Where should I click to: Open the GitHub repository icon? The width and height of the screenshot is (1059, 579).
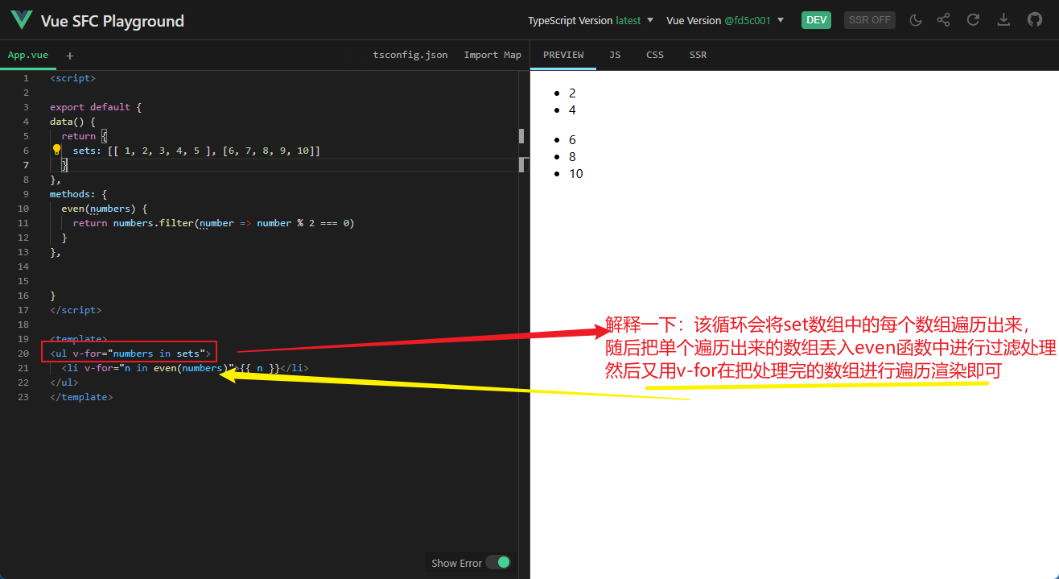pyautogui.click(x=1035, y=20)
